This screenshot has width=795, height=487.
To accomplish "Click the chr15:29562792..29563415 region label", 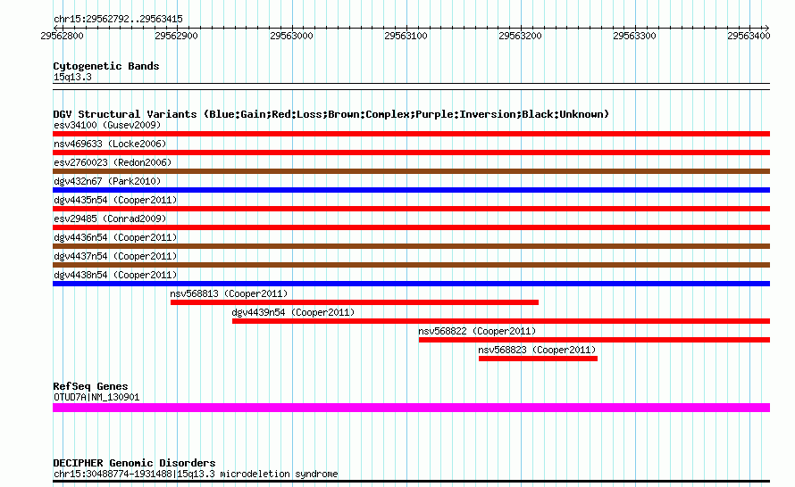I will click(x=118, y=20).
